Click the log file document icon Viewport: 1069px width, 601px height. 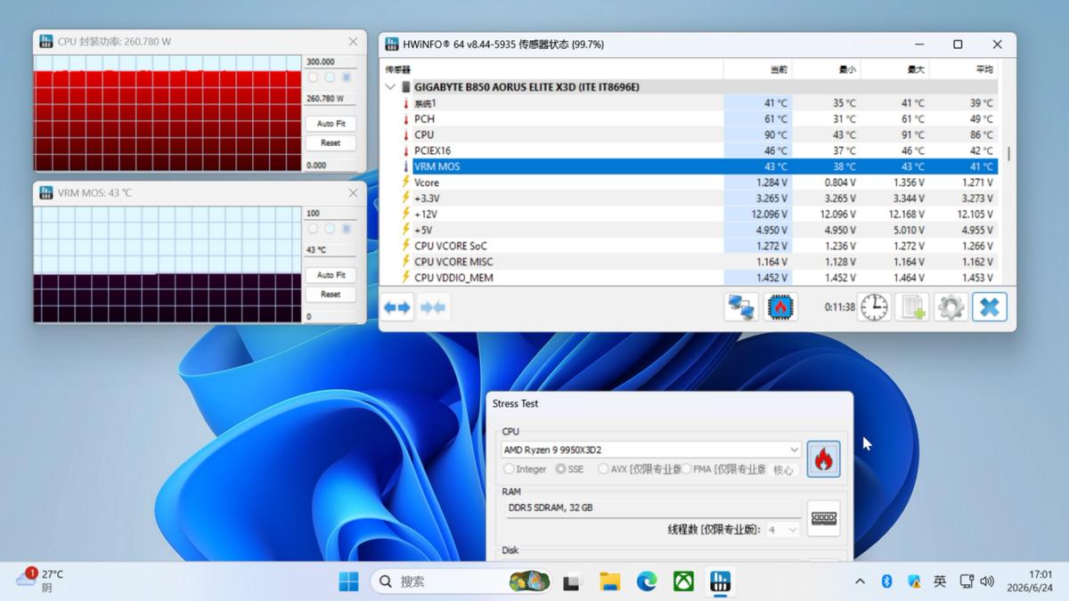pos(912,307)
